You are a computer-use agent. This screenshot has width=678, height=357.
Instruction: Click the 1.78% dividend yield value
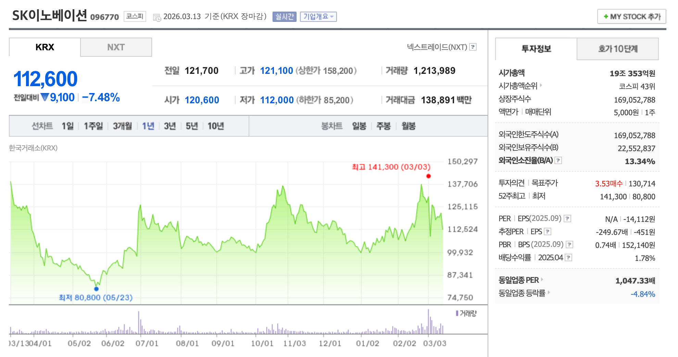tap(645, 258)
